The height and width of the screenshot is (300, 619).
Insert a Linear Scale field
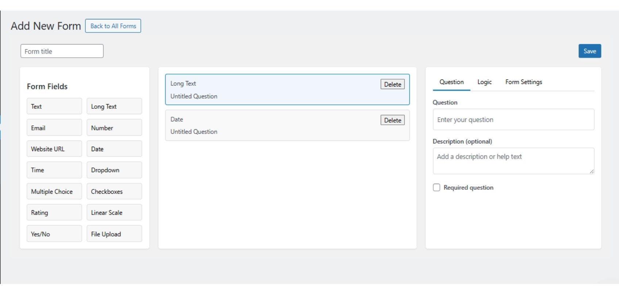[x=114, y=212]
